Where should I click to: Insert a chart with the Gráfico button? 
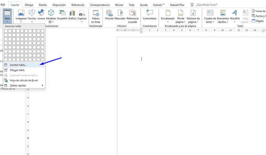pyautogui.click(x=72, y=15)
